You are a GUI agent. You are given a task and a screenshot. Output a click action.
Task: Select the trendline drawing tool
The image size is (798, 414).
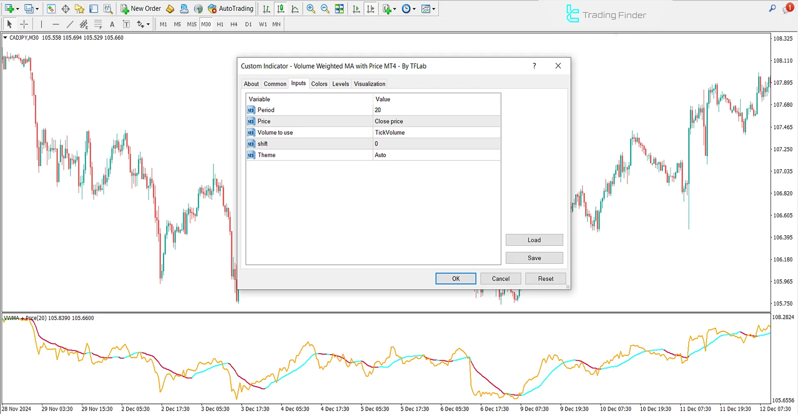(70, 24)
